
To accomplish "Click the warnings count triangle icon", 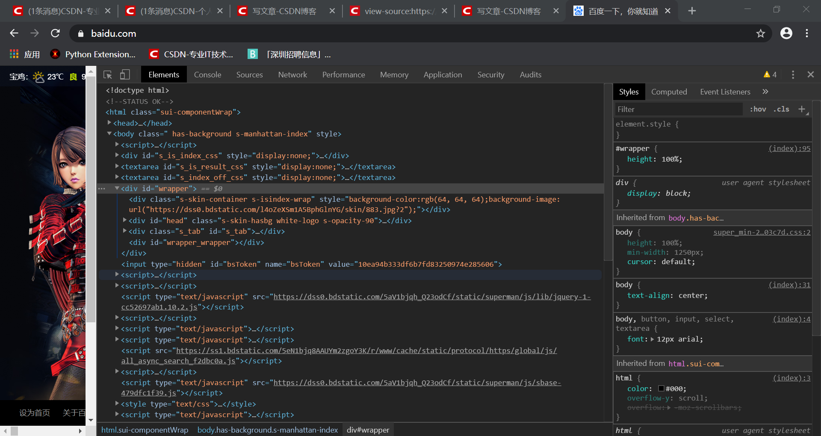I will tap(767, 74).
